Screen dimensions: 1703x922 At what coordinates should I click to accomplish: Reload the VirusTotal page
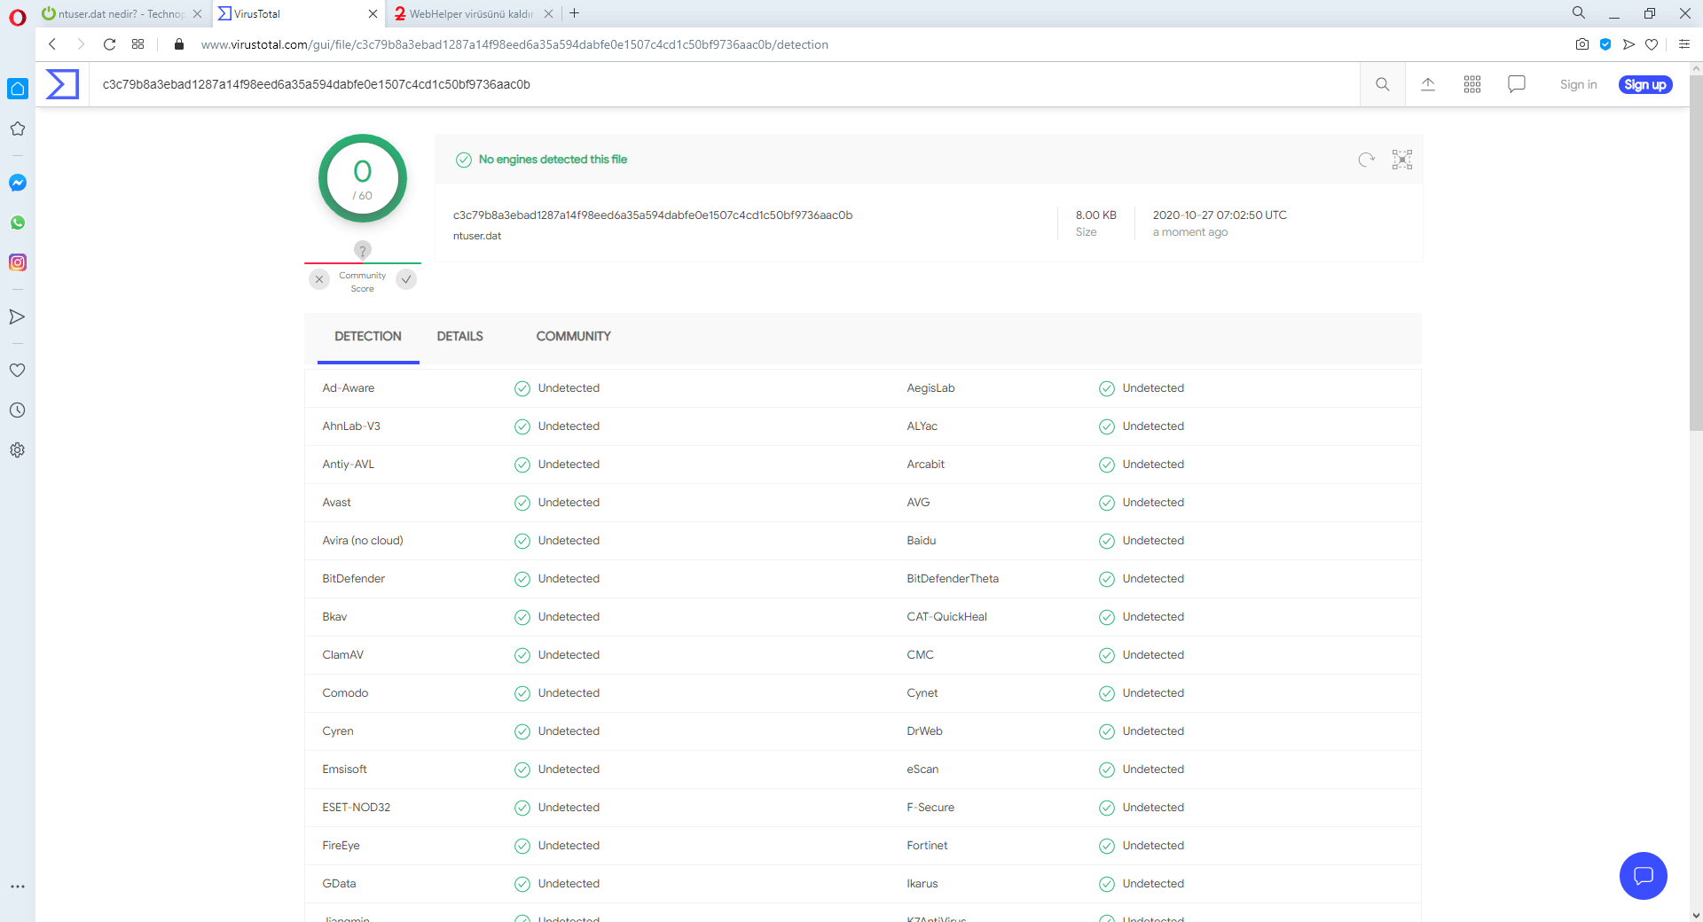109,44
